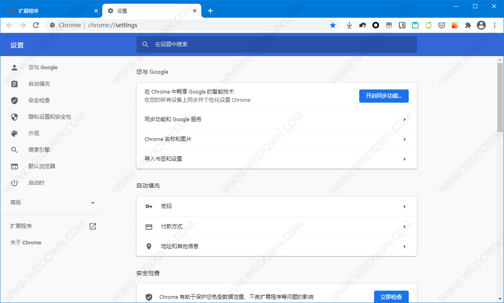The height and width of the screenshot is (303, 504).
Task: Go back with the back arrow
Action: tap(9, 25)
